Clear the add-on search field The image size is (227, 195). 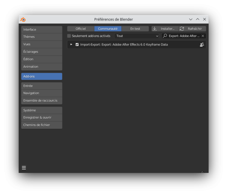point(203,36)
